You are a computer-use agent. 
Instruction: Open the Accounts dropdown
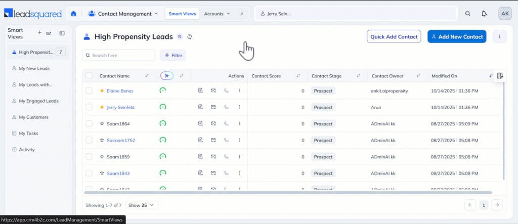pos(217,14)
